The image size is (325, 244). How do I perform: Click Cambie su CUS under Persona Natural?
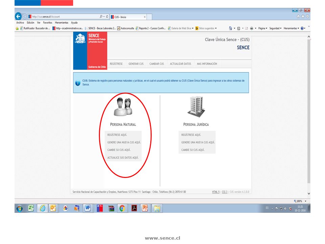pyautogui.click(x=119, y=150)
